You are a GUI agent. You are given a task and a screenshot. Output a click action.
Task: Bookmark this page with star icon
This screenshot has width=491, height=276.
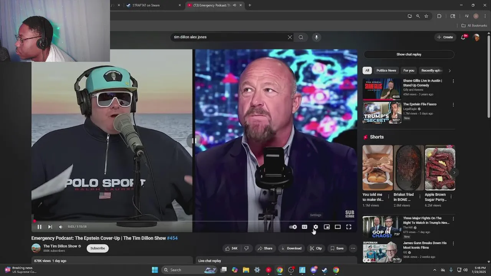(x=426, y=16)
